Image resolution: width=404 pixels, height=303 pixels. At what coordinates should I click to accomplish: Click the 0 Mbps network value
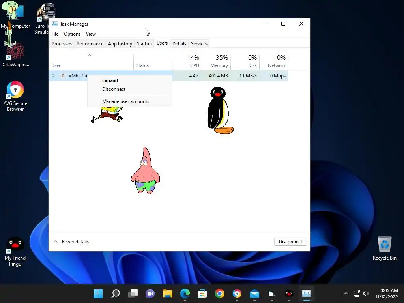278,76
